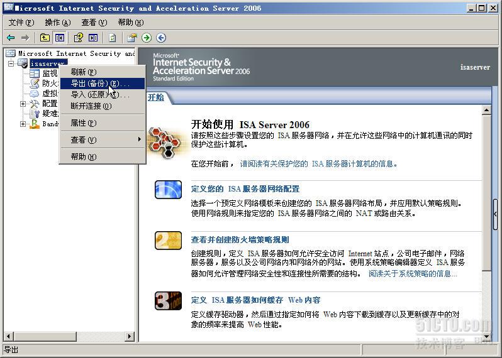Toggle the Show/Hide task pane icon
Viewport: 502px width, 358px height.
[93, 38]
